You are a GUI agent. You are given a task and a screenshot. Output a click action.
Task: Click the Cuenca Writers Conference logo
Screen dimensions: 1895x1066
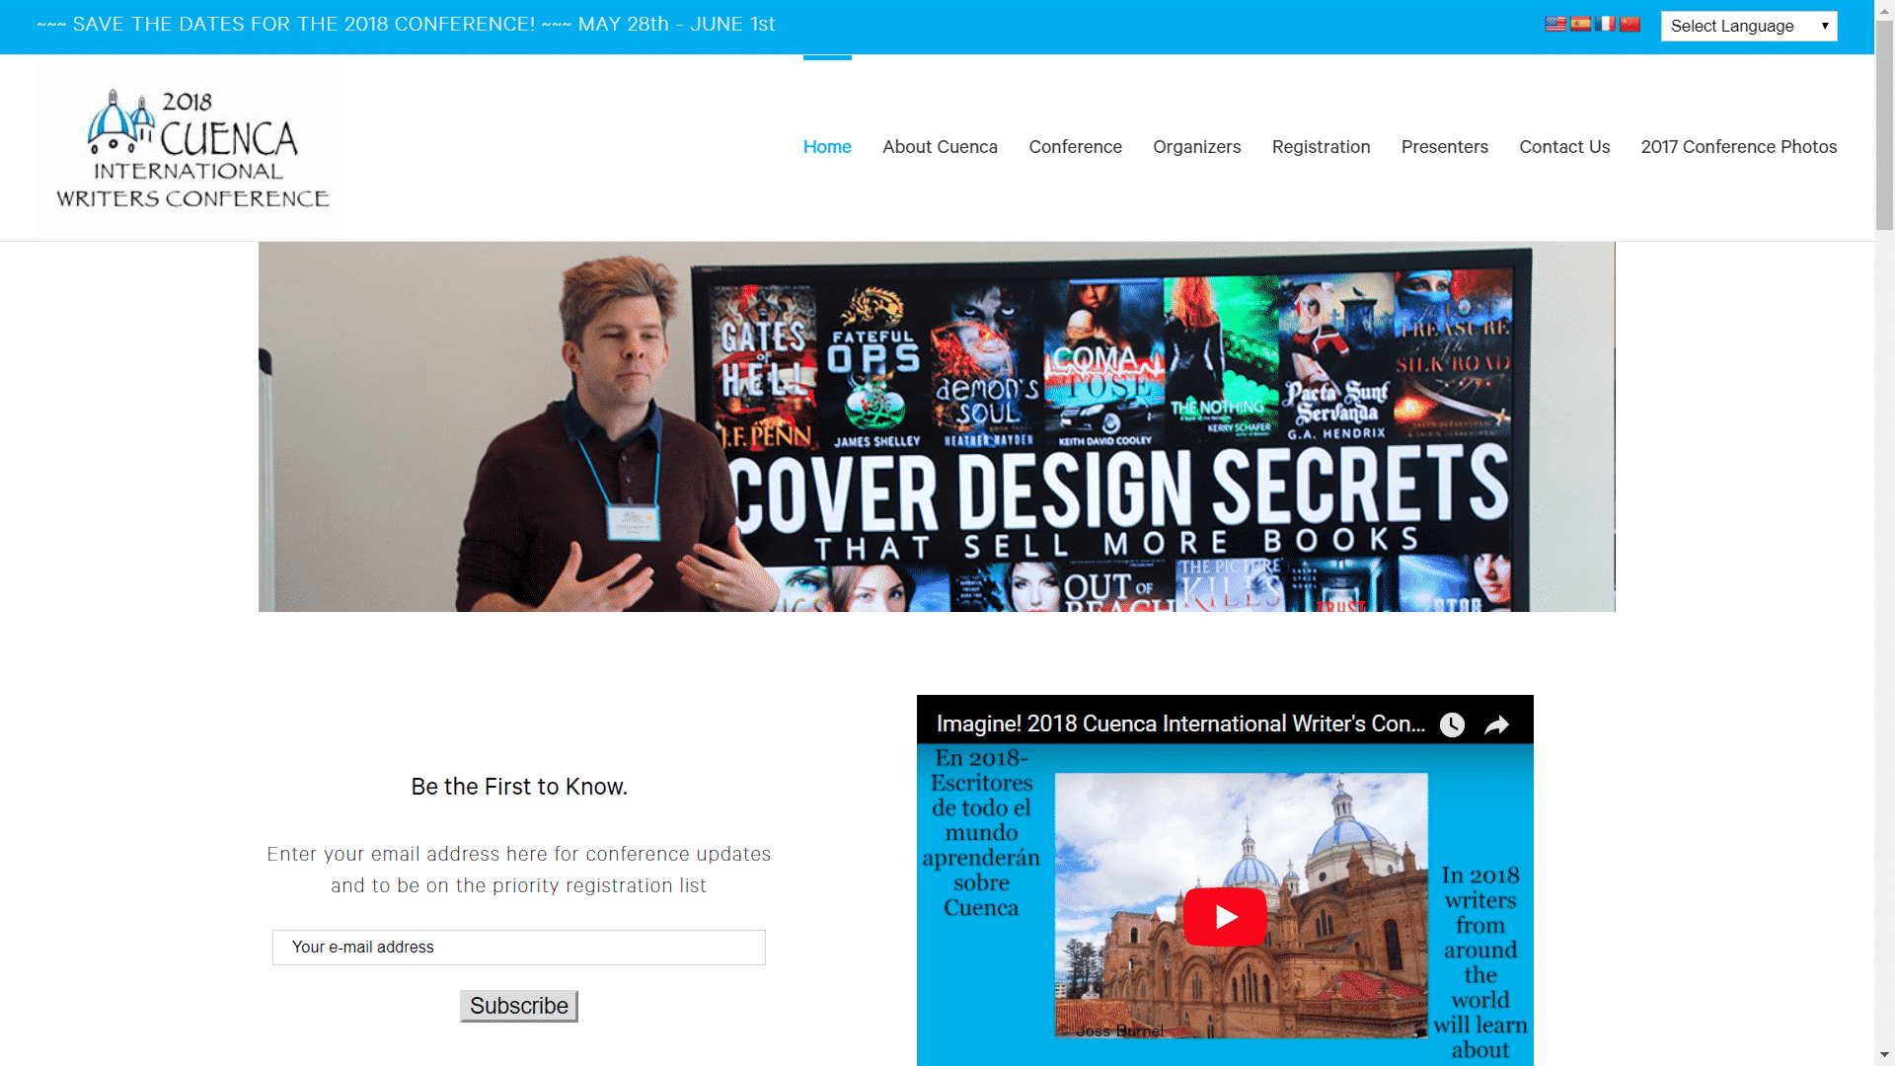tap(191, 148)
